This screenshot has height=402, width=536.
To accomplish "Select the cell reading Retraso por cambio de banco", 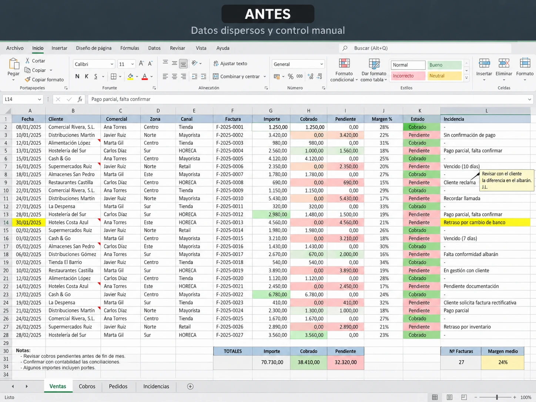I will pos(485,222).
